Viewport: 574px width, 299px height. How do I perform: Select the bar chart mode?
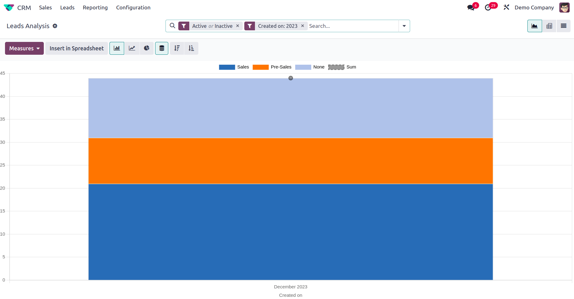pos(117,48)
